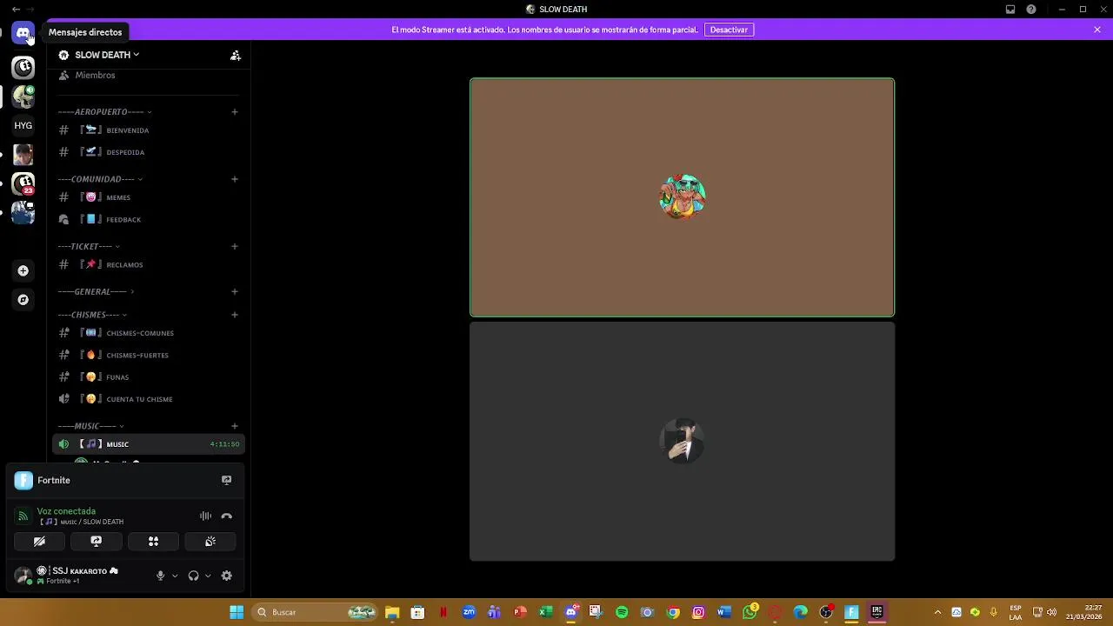Viewport: 1113px width, 626px height.
Task: Create channel in MUSIC category
Action: [235, 426]
